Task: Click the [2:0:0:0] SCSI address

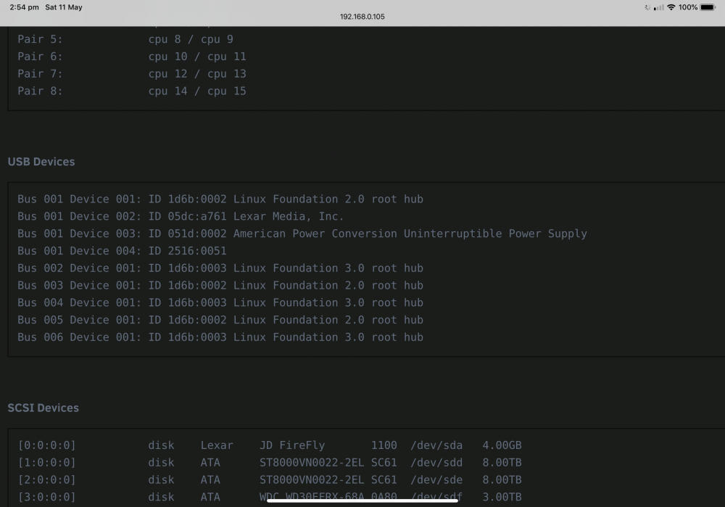Action: [x=46, y=479]
